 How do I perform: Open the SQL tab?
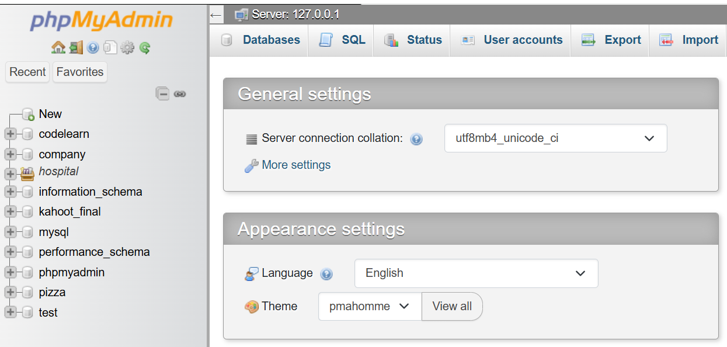click(x=341, y=40)
